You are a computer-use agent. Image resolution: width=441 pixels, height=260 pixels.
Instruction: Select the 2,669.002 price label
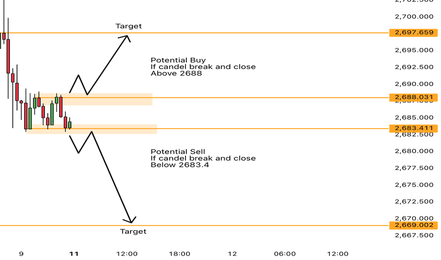(414, 225)
